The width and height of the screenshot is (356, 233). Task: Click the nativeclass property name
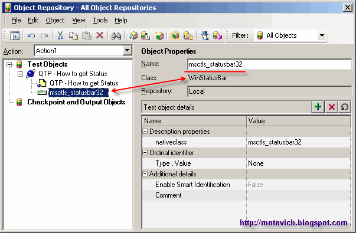click(x=171, y=142)
